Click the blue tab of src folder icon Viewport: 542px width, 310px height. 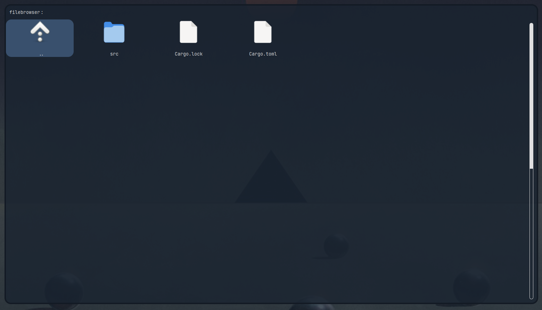click(108, 24)
